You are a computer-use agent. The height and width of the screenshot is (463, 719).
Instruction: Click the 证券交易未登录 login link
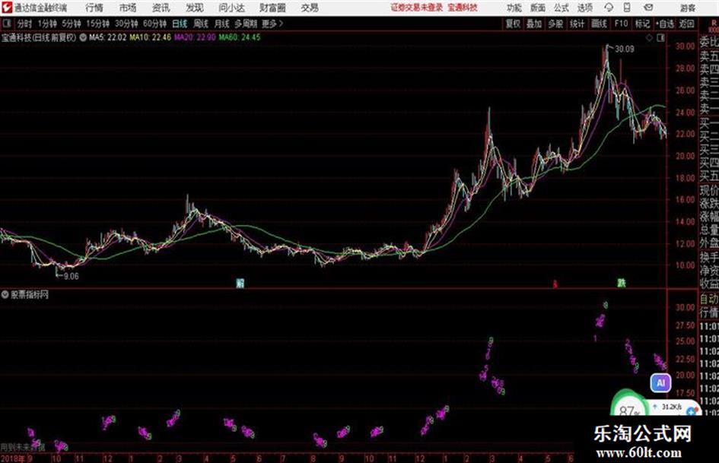tap(417, 8)
